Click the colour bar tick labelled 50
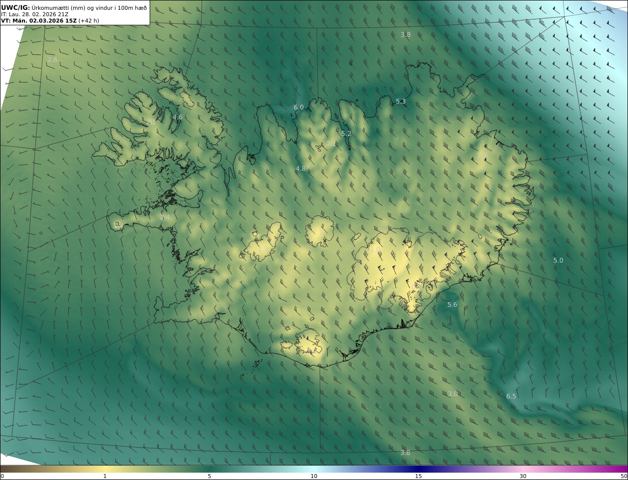 click(624, 476)
